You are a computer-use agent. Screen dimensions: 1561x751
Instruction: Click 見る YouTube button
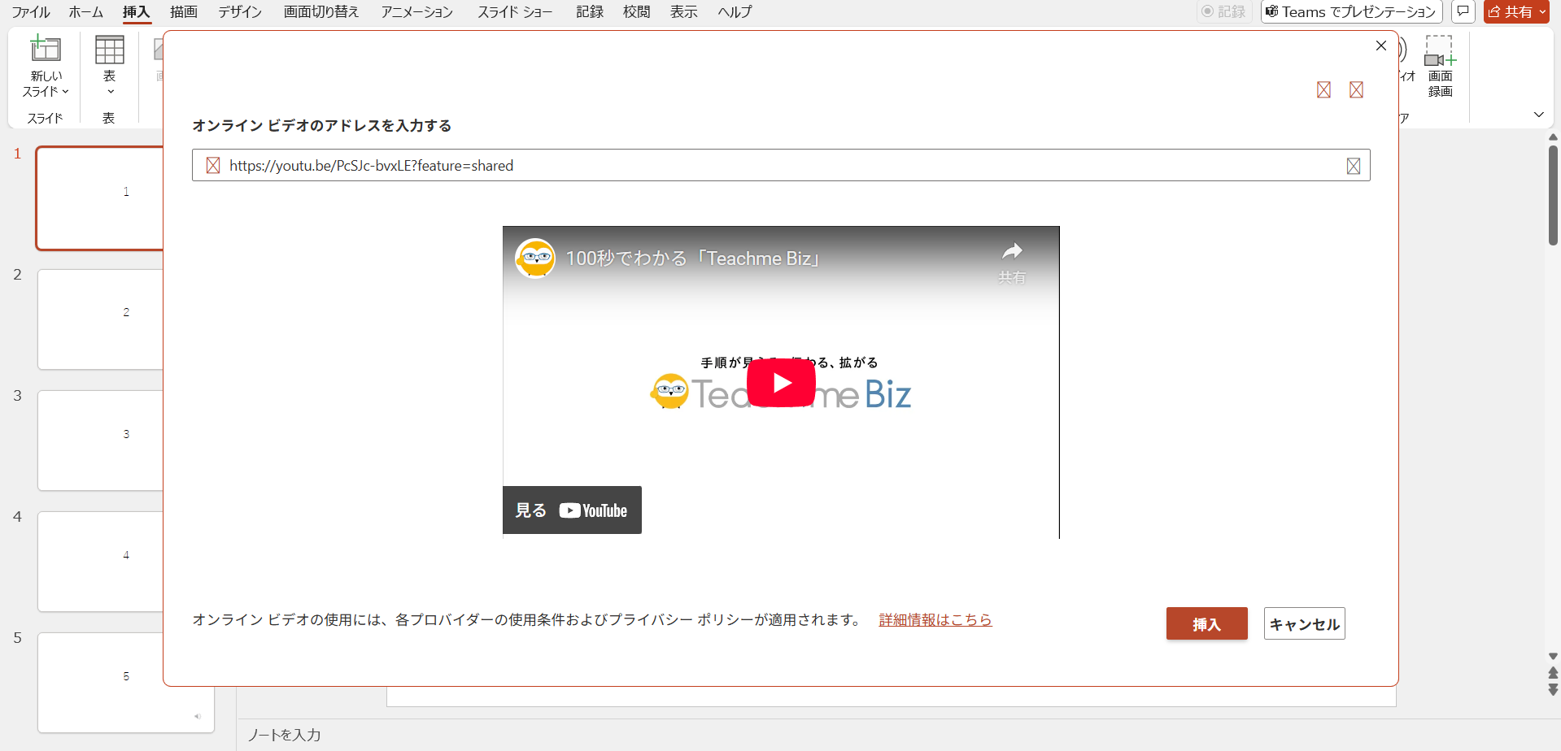coord(572,510)
